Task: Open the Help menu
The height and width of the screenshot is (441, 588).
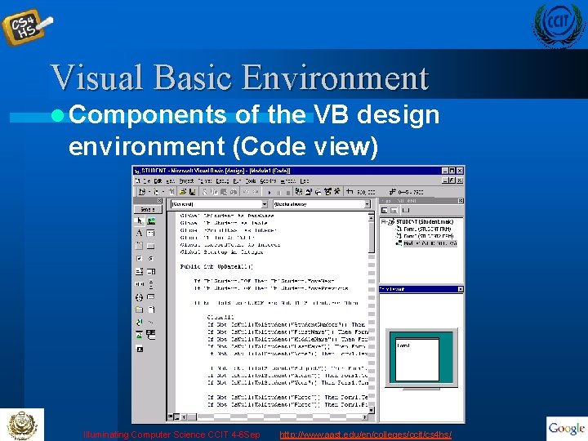Action: click(305, 180)
